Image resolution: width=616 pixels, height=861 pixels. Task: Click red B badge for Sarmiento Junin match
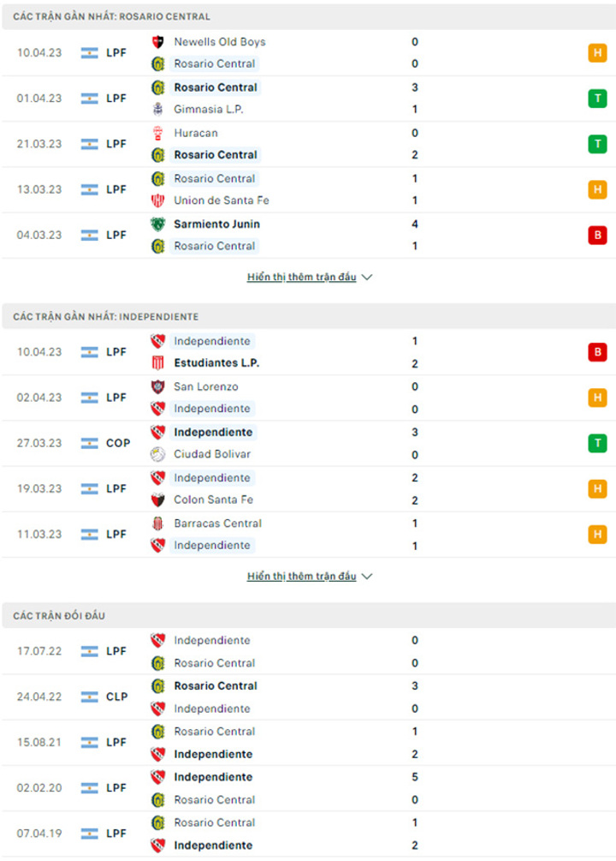(597, 235)
